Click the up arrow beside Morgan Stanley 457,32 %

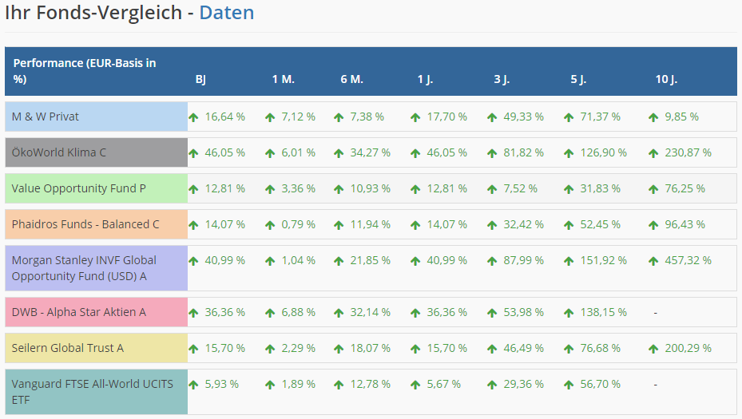point(653,260)
